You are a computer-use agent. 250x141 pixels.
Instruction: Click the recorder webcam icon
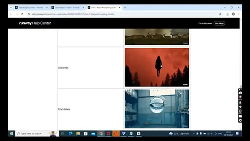240,111
